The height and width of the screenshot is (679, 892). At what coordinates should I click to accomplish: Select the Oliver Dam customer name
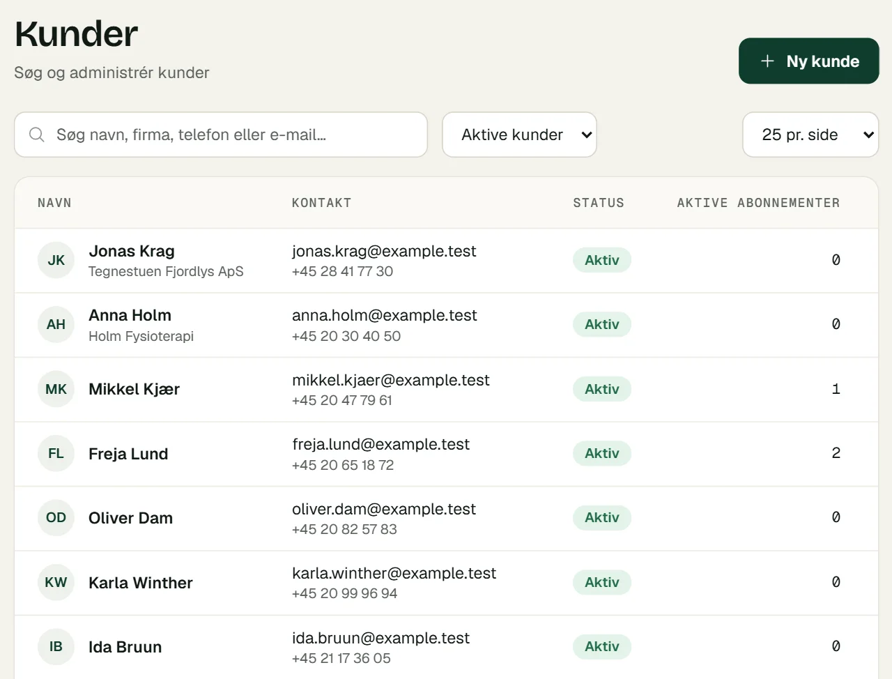130,518
